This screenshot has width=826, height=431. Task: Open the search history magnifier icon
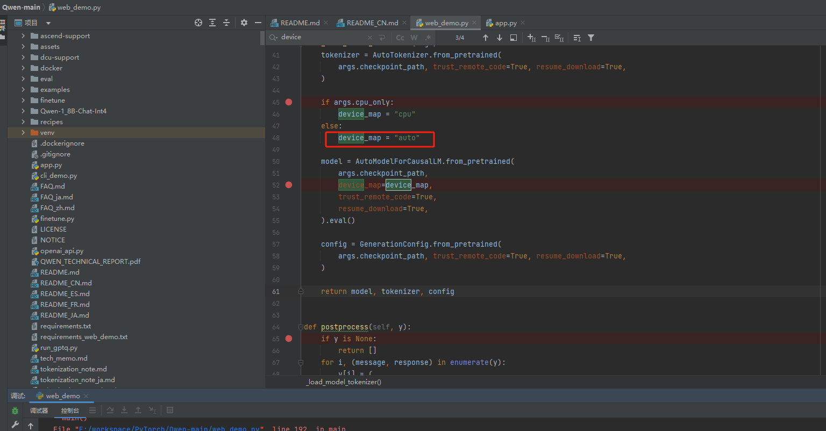pyautogui.click(x=273, y=38)
